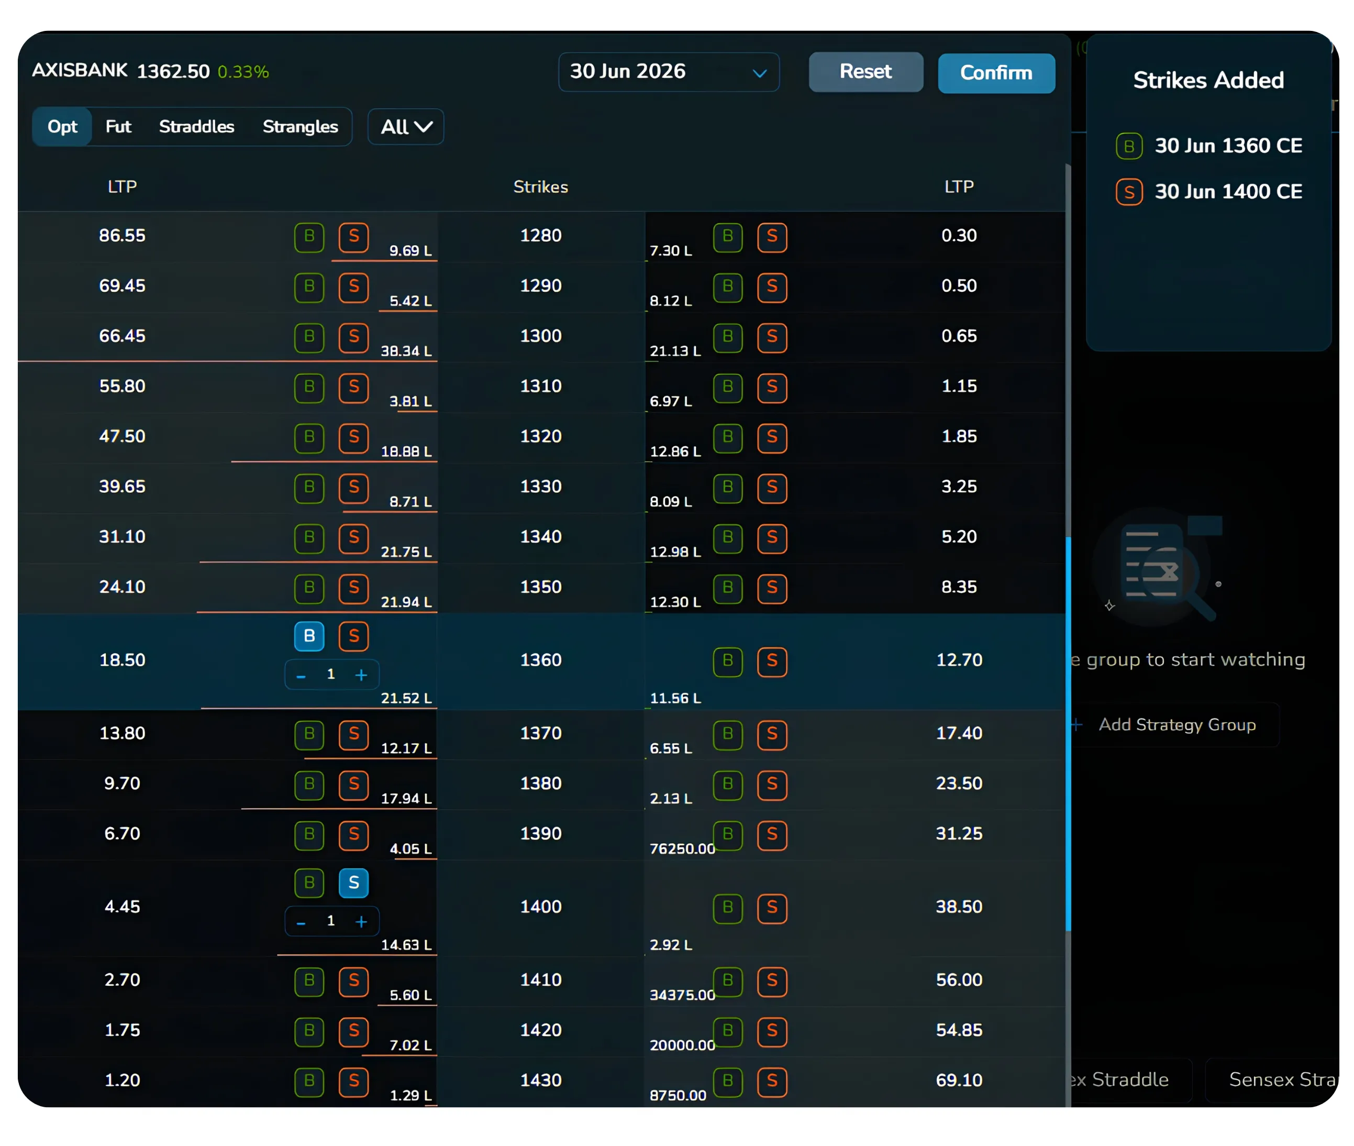Open the 30 Jun 2026 expiry dropdown
Viewport: 1354px width, 1146px height.
[668, 72]
